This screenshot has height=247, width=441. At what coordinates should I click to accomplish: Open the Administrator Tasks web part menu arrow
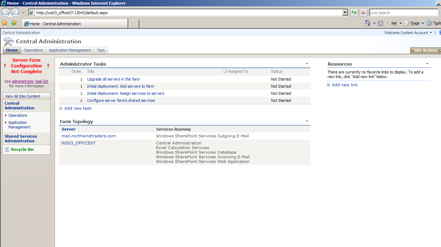click(307, 64)
